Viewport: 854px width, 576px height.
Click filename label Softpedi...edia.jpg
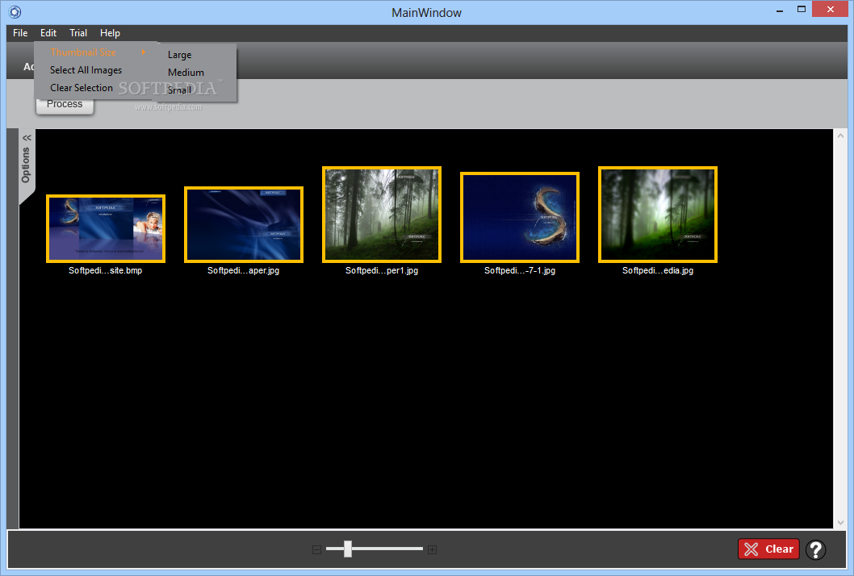(x=658, y=270)
